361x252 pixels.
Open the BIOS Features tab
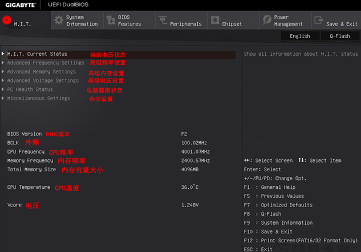pyautogui.click(x=129, y=20)
